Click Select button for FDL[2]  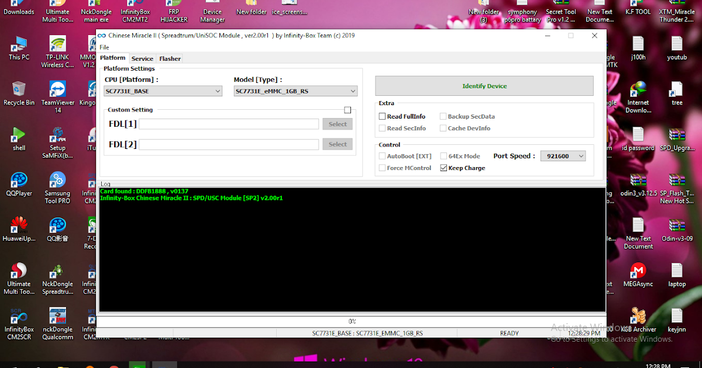338,144
